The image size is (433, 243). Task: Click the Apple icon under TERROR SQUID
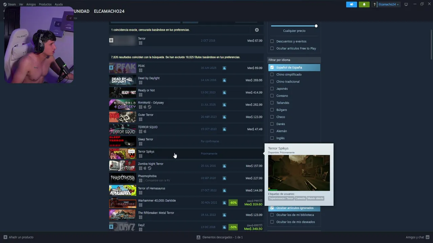(145, 131)
